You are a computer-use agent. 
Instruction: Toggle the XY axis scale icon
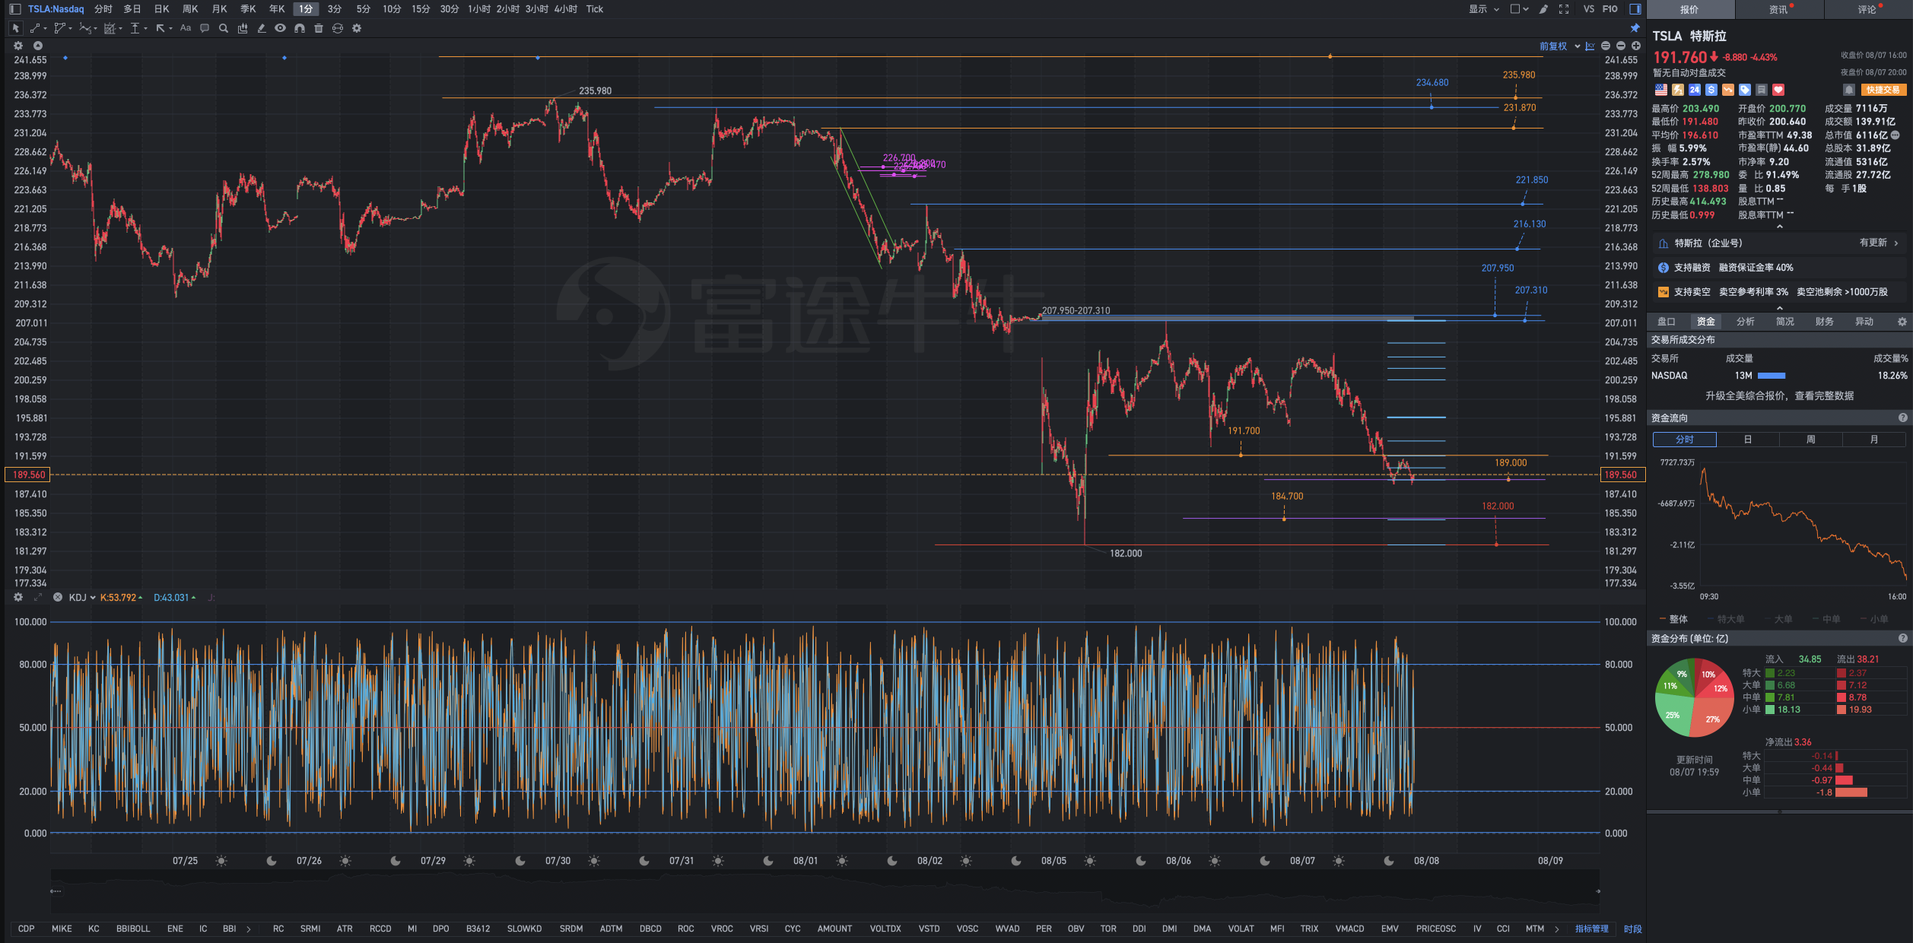(x=1590, y=46)
